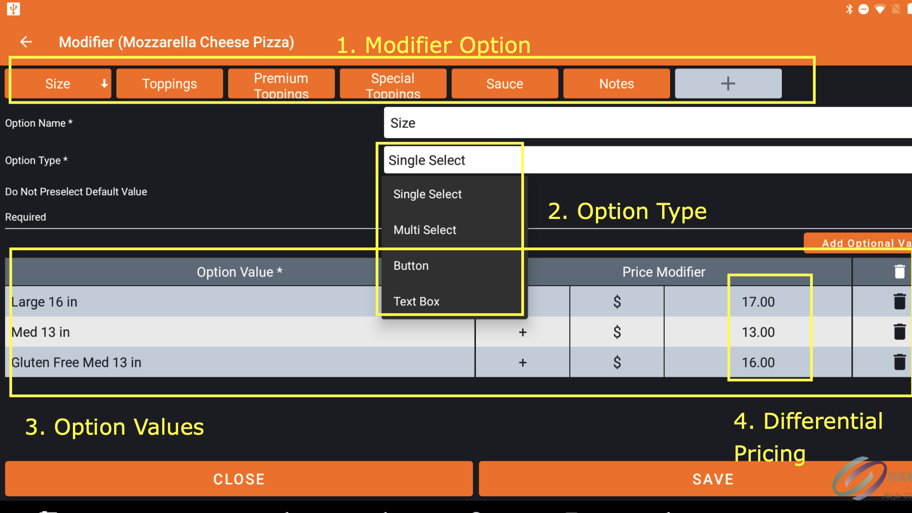Click the Add Optional Value button
The image size is (912, 513).
(x=858, y=243)
